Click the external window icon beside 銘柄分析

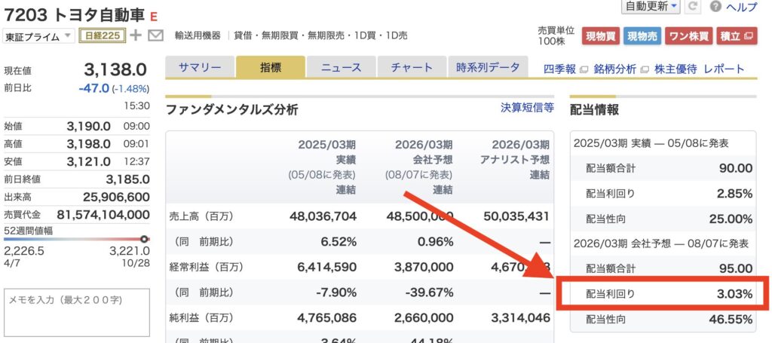(x=644, y=69)
